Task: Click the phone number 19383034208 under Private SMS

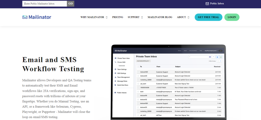Action: coord(122,66)
